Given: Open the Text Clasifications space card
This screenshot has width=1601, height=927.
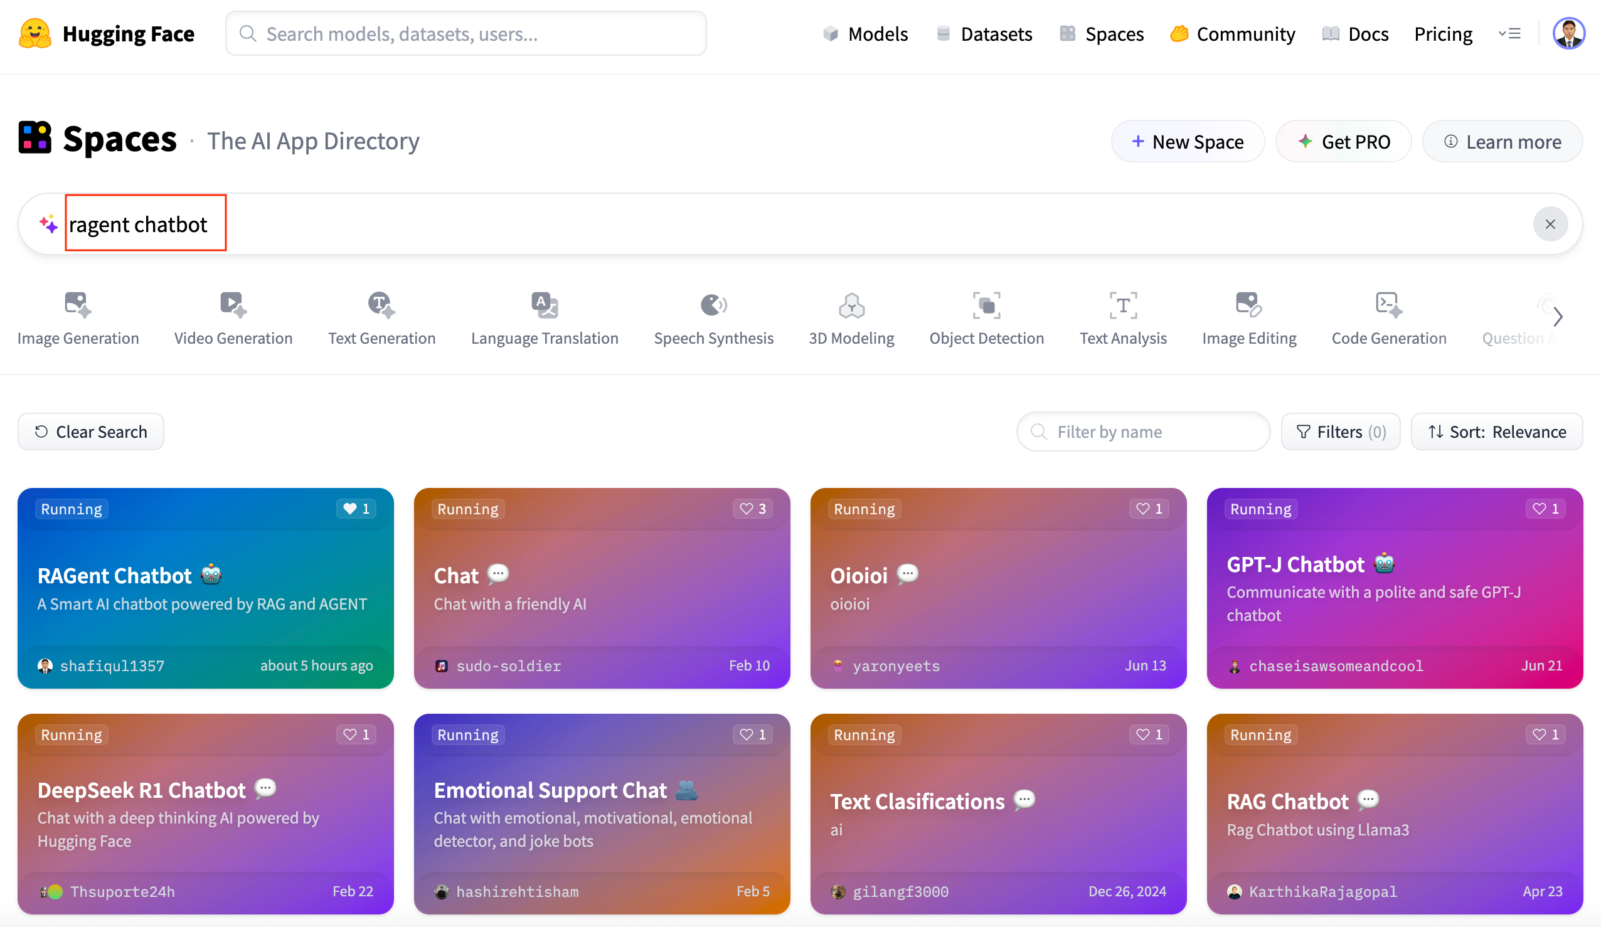Looking at the screenshot, I should (998, 814).
